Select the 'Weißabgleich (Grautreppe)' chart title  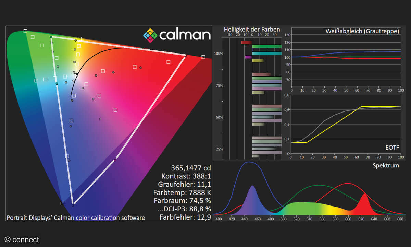pos(362,31)
